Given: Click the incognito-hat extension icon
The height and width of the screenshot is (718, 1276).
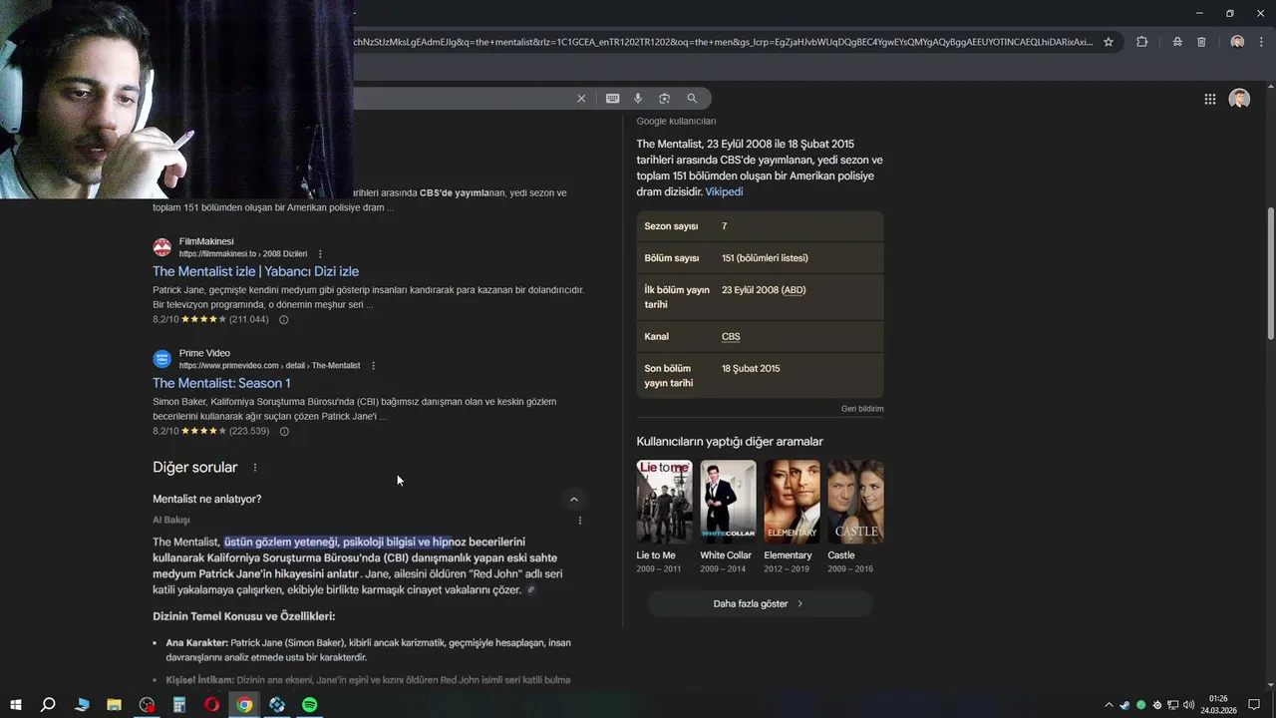Looking at the screenshot, I should [x=1177, y=42].
